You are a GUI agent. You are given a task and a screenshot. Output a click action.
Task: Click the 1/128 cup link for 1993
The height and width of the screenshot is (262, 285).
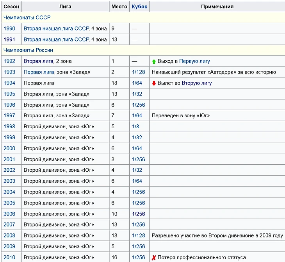coord(138,72)
